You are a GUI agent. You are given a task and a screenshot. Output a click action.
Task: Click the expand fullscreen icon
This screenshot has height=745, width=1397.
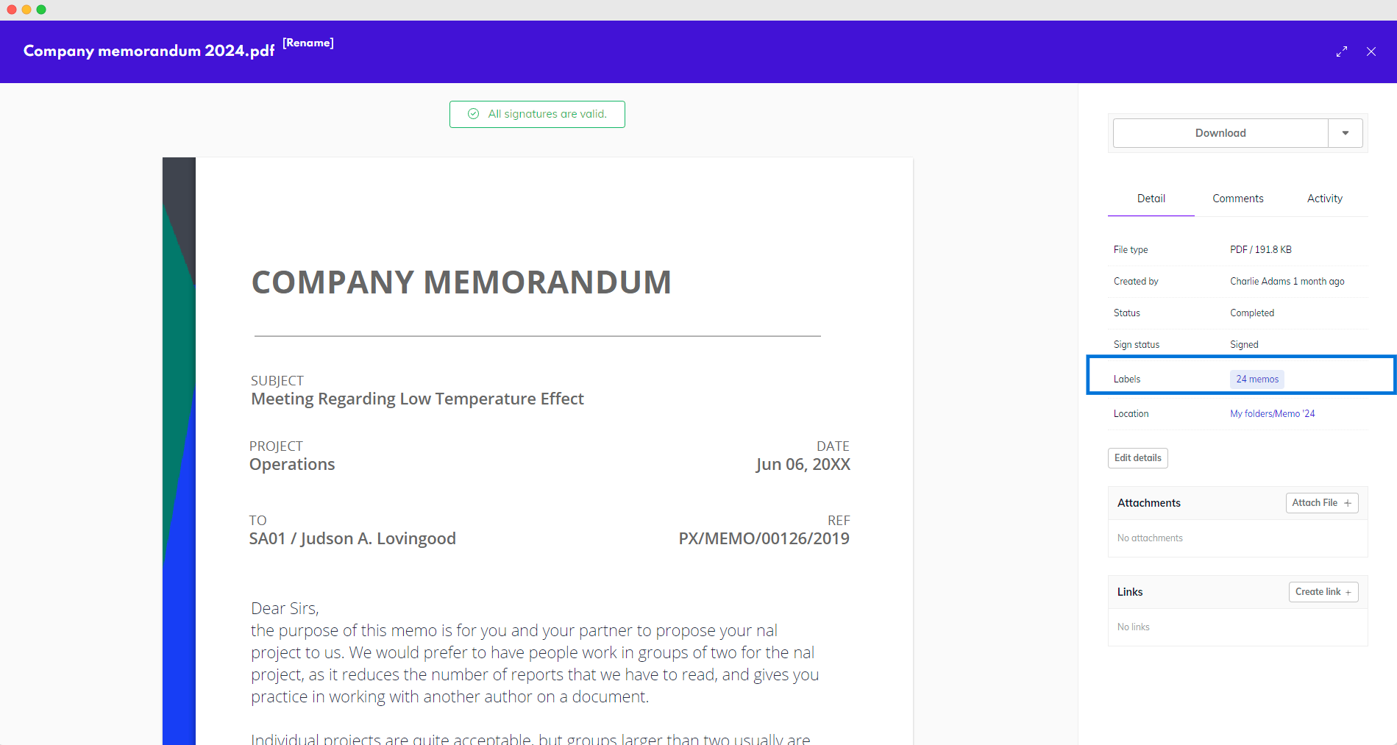tap(1342, 51)
